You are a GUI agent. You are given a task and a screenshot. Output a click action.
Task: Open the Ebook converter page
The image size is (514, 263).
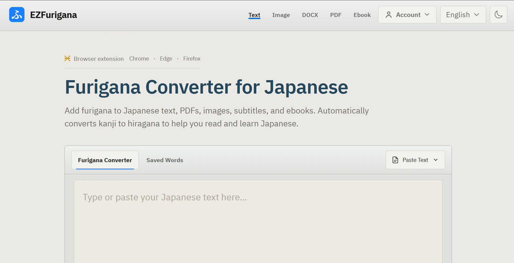point(362,15)
